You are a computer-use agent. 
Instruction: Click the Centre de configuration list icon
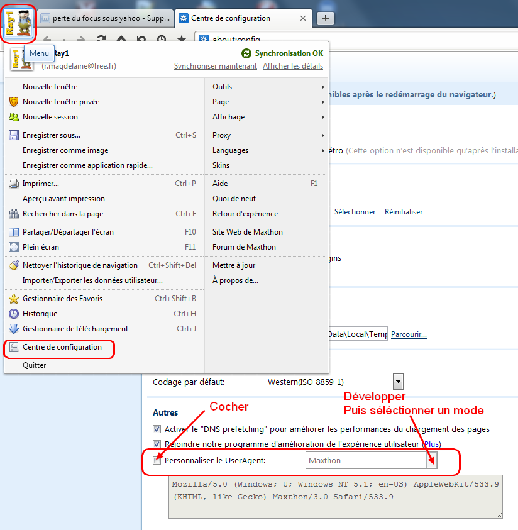[14, 347]
